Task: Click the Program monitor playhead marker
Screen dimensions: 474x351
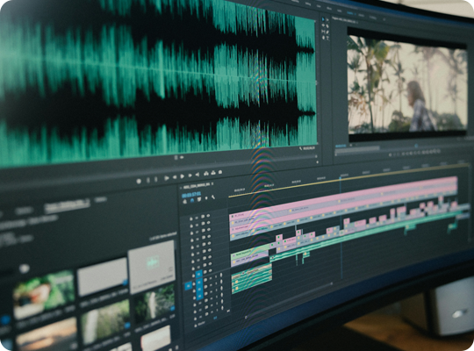Action: 416,146
